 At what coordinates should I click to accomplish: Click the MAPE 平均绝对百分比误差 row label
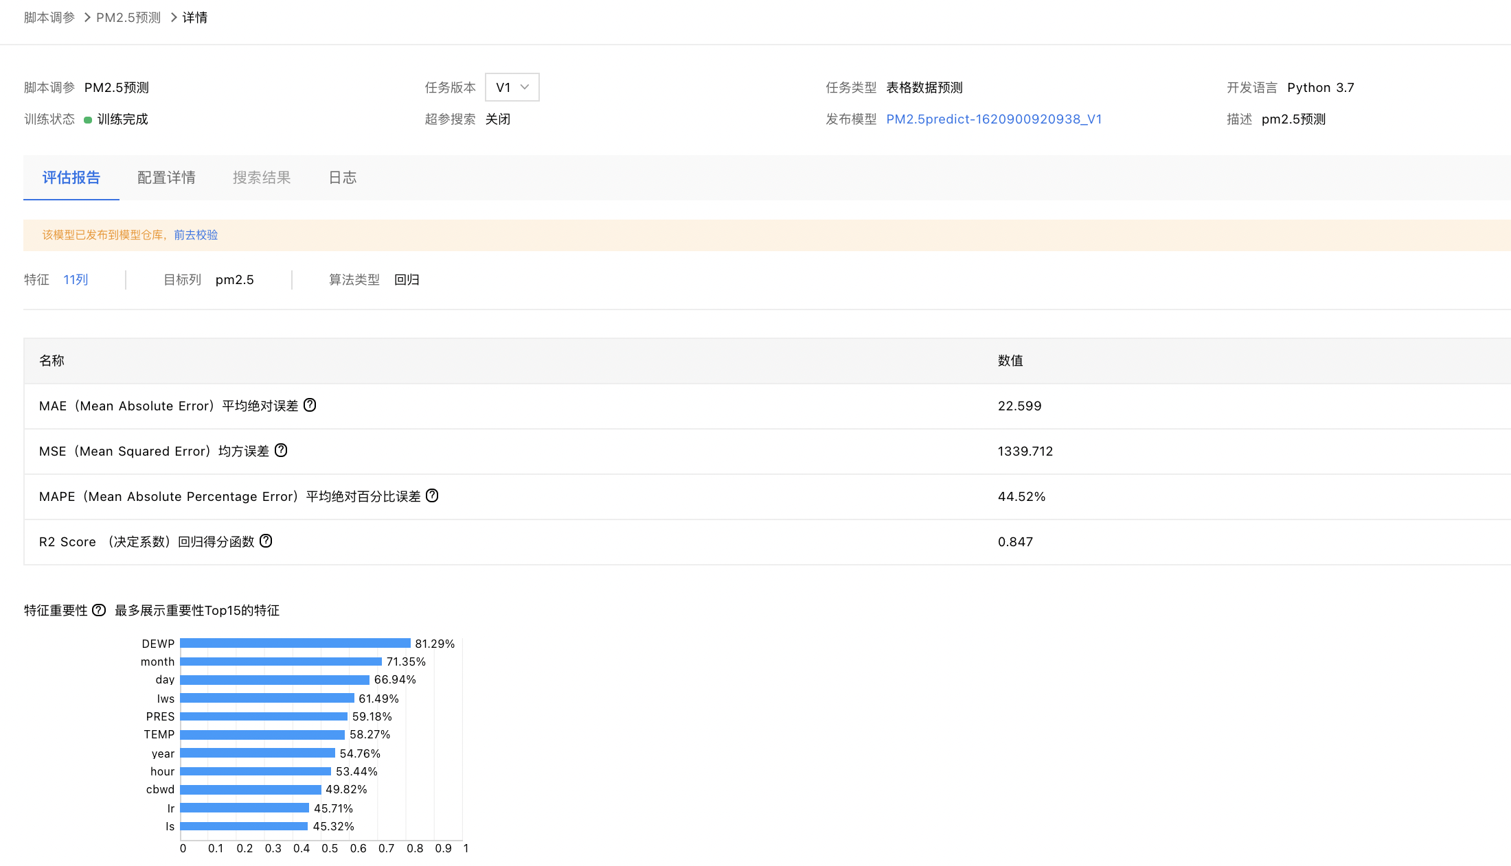coord(230,496)
